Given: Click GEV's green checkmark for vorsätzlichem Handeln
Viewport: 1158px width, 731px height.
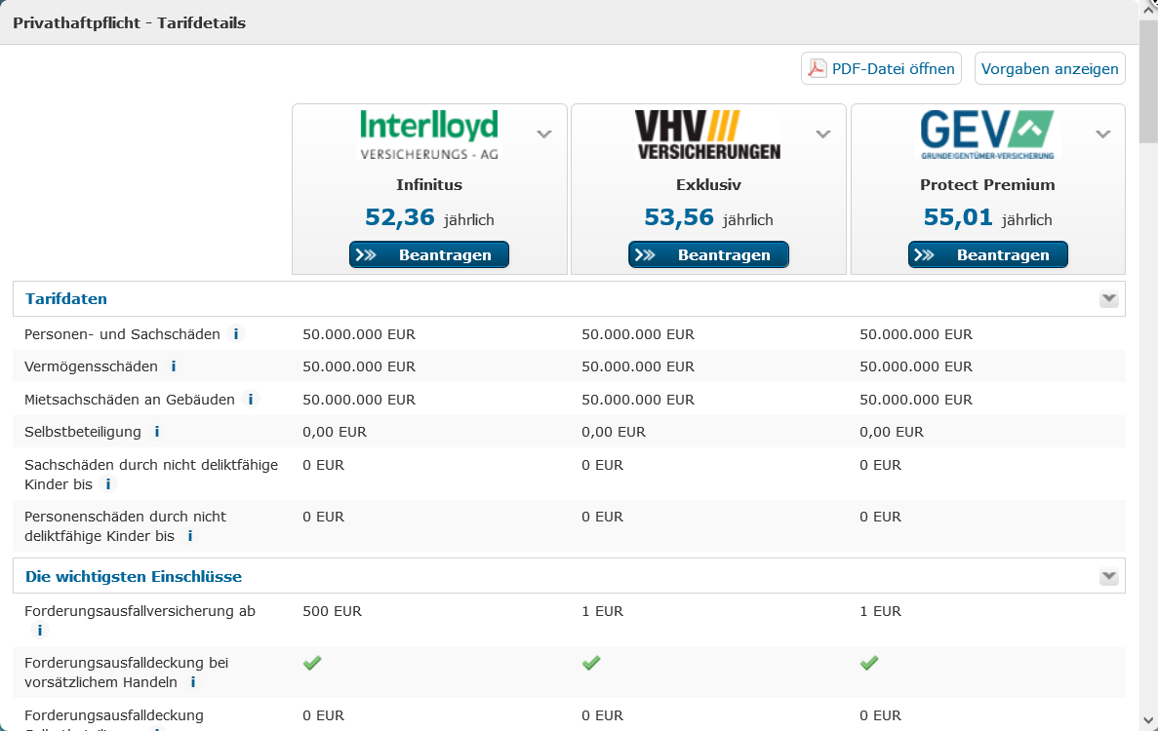Looking at the screenshot, I should [869, 663].
